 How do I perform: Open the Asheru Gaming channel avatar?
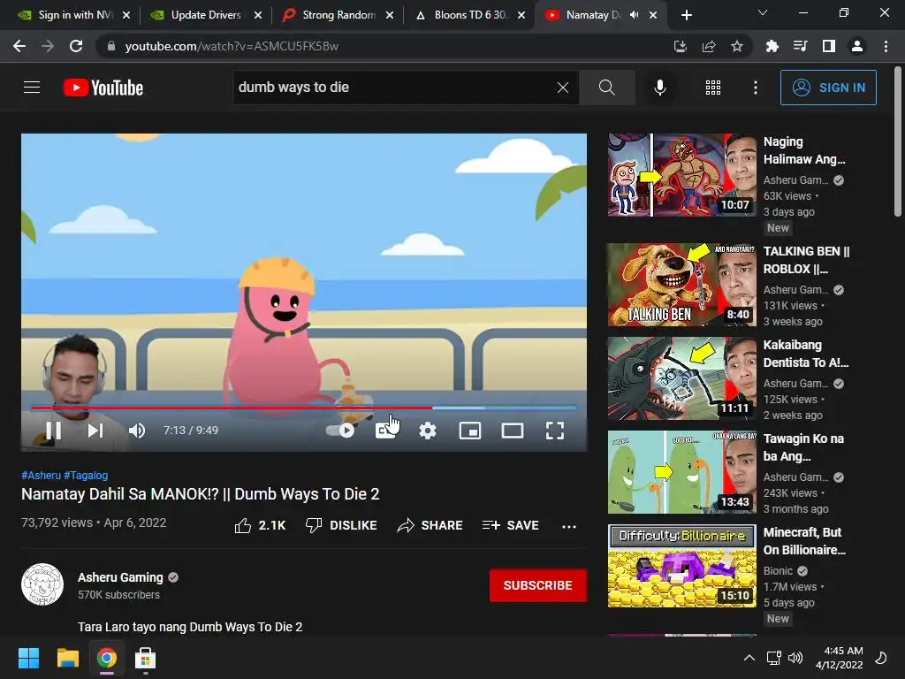[x=42, y=584]
